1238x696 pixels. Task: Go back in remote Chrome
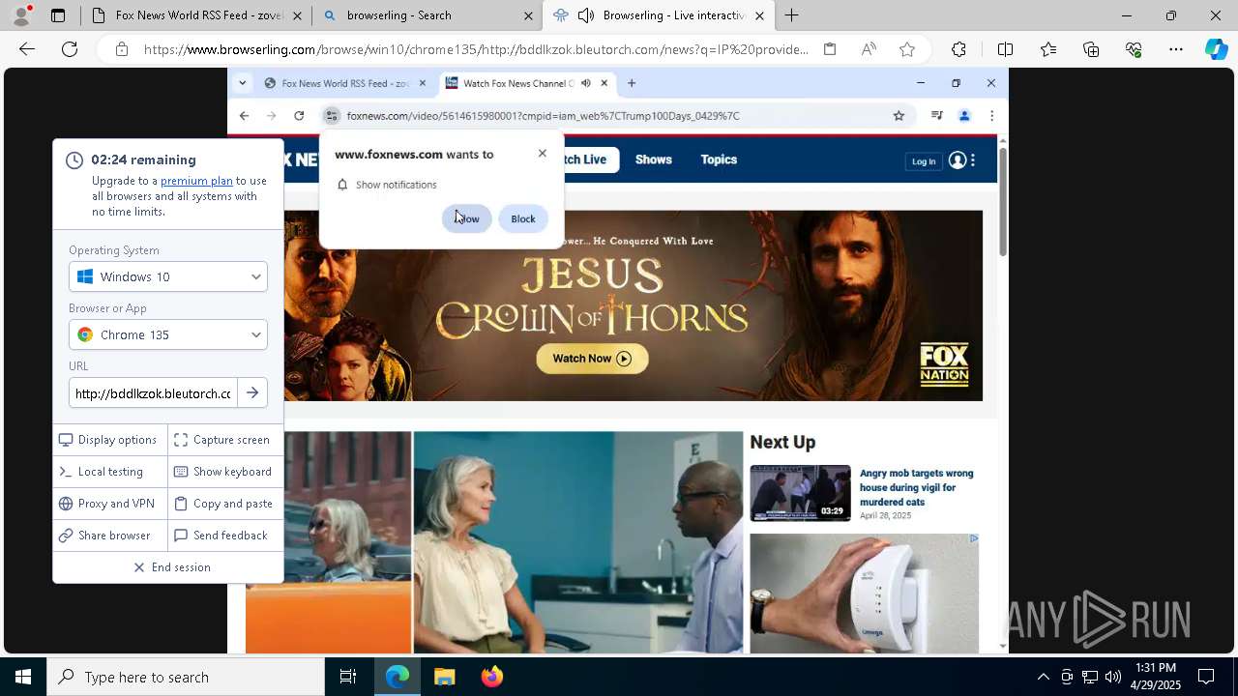click(244, 116)
